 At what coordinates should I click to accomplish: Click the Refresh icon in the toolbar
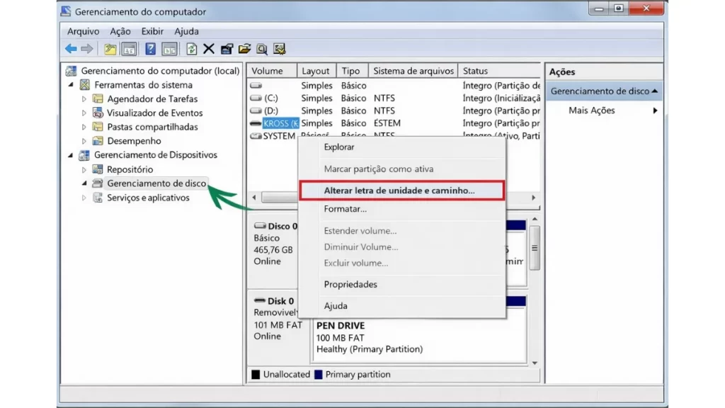(x=192, y=49)
